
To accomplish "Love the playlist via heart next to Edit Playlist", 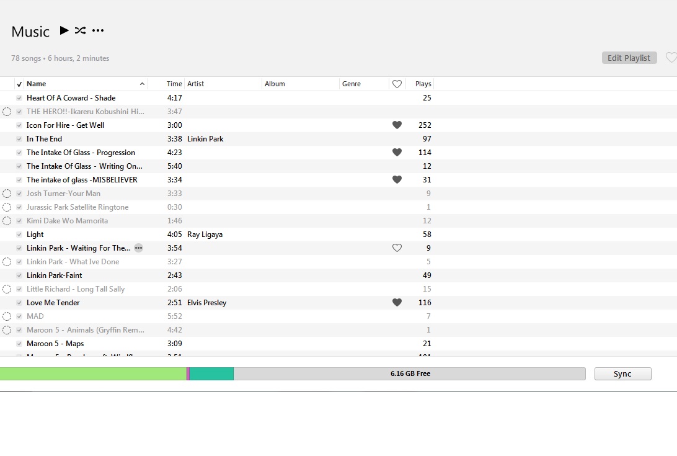I will coord(671,58).
